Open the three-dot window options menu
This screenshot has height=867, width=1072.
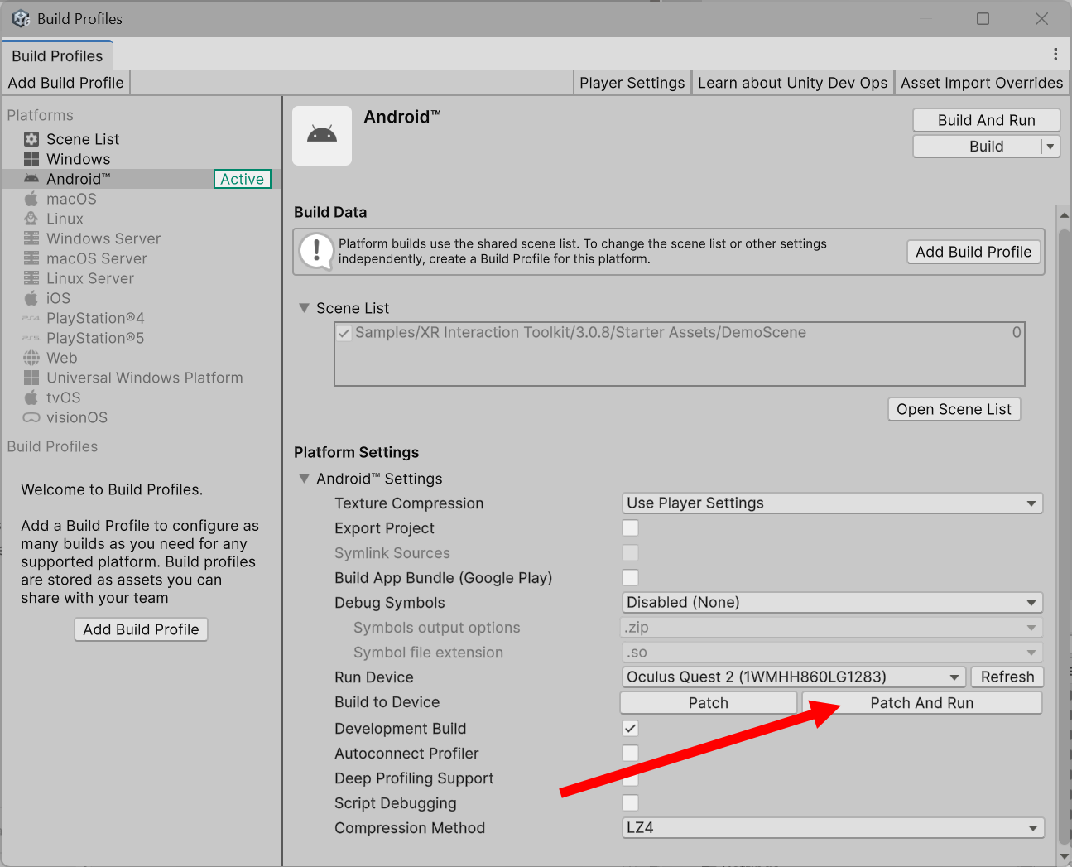click(1055, 54)
